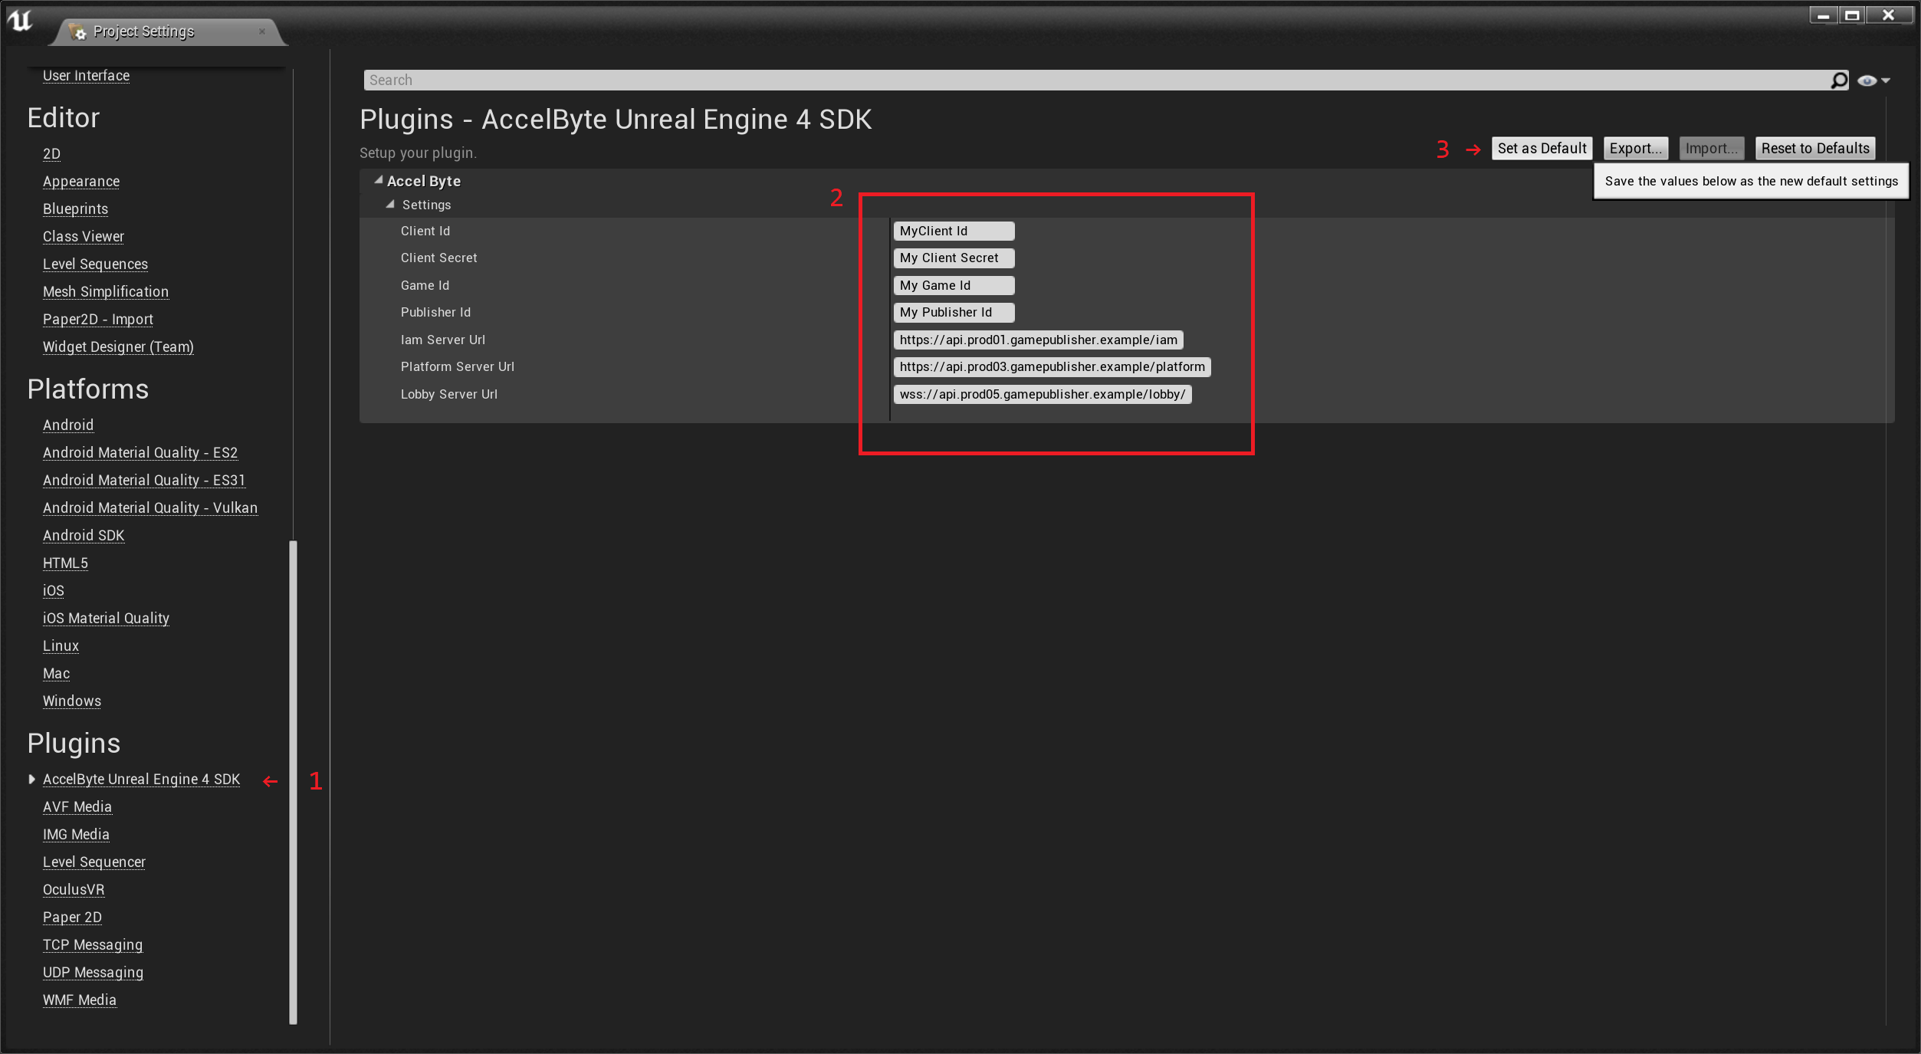Click the Export... button
Screen dimensions: 1921x1054
[1635, 149]
